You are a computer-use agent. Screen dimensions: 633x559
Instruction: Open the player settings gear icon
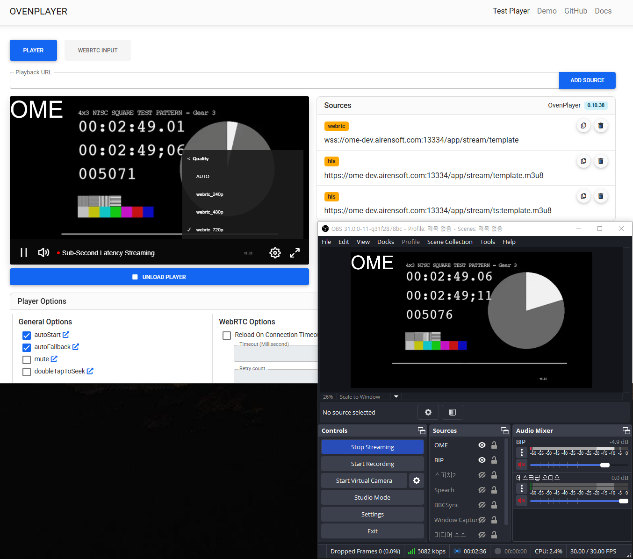[275, 253]
